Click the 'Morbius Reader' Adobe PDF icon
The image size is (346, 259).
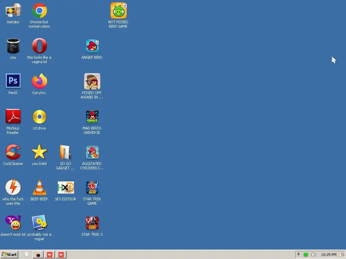[x=13, y=116]
